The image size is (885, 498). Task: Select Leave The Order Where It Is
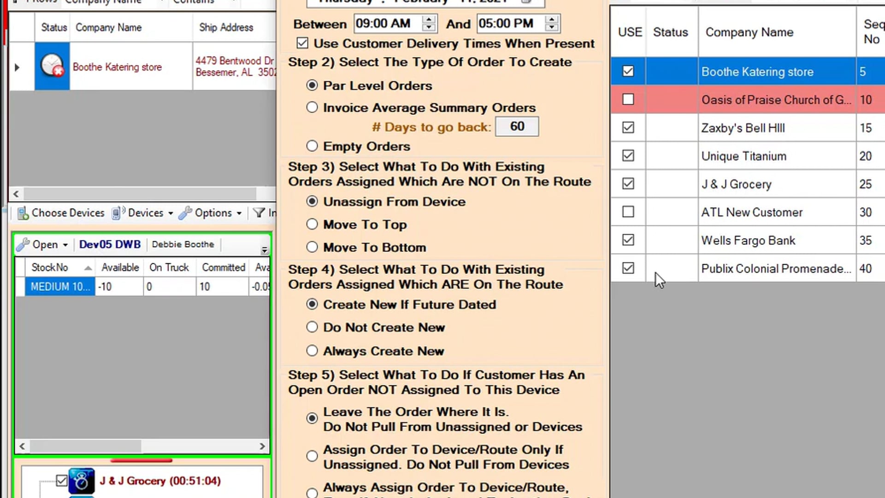click(x=312, y=418)
